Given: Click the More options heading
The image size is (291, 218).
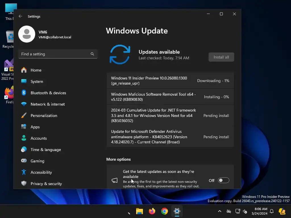Looking at the screenshot, I should click(x=119, y=159).
